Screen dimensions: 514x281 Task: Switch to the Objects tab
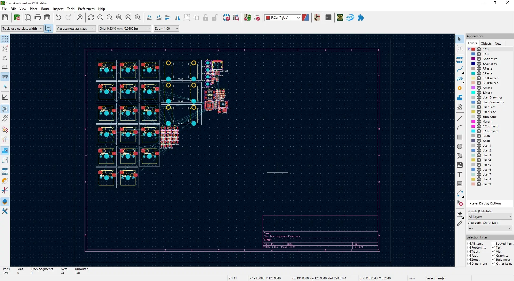486,44
